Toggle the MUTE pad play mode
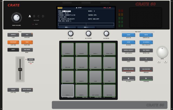Image resolution: width=173 pixels, height=110 pixels. coord(146,35)
